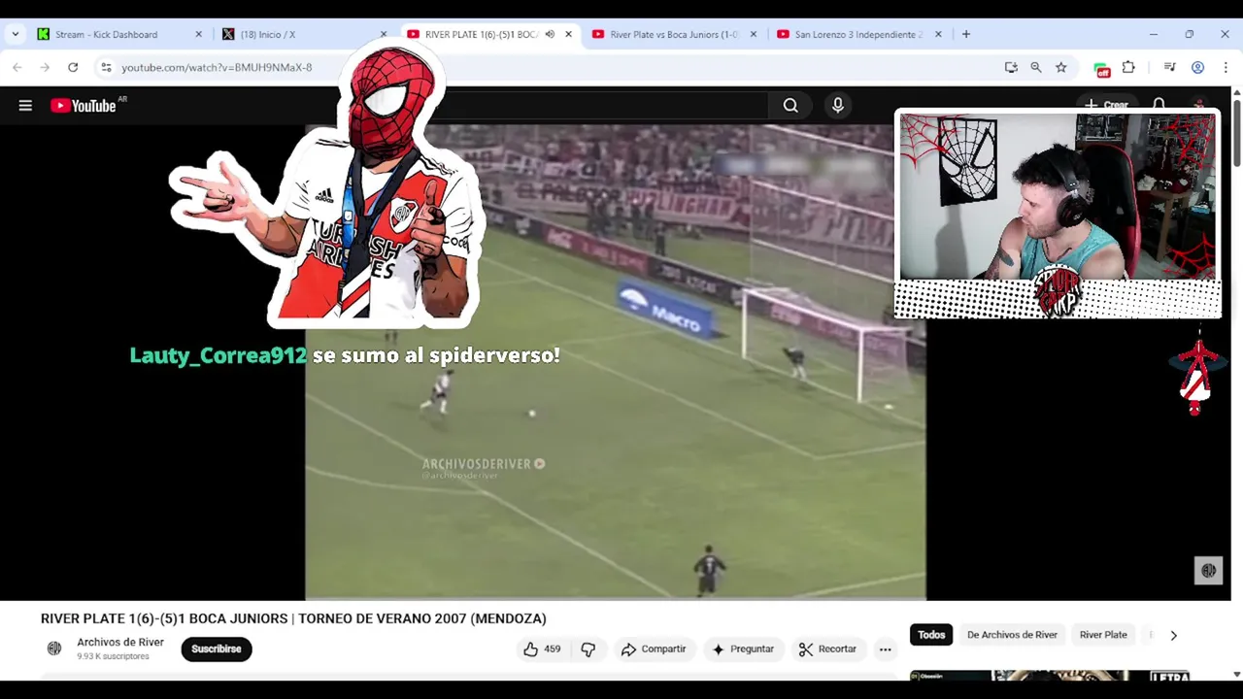The height and width of the screenshot is (699, 1243).
Task: Share the video via Compartir
Action: coord(654,649)
